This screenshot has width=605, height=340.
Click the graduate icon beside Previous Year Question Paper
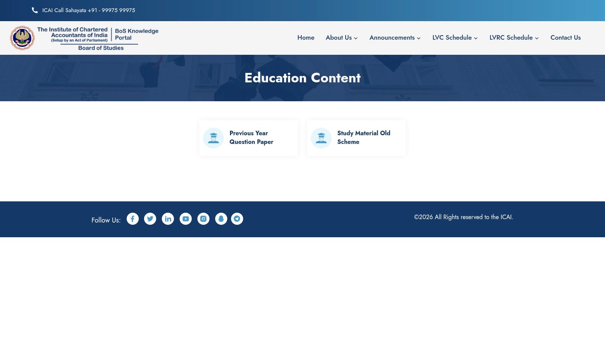(x=214, y=138)
